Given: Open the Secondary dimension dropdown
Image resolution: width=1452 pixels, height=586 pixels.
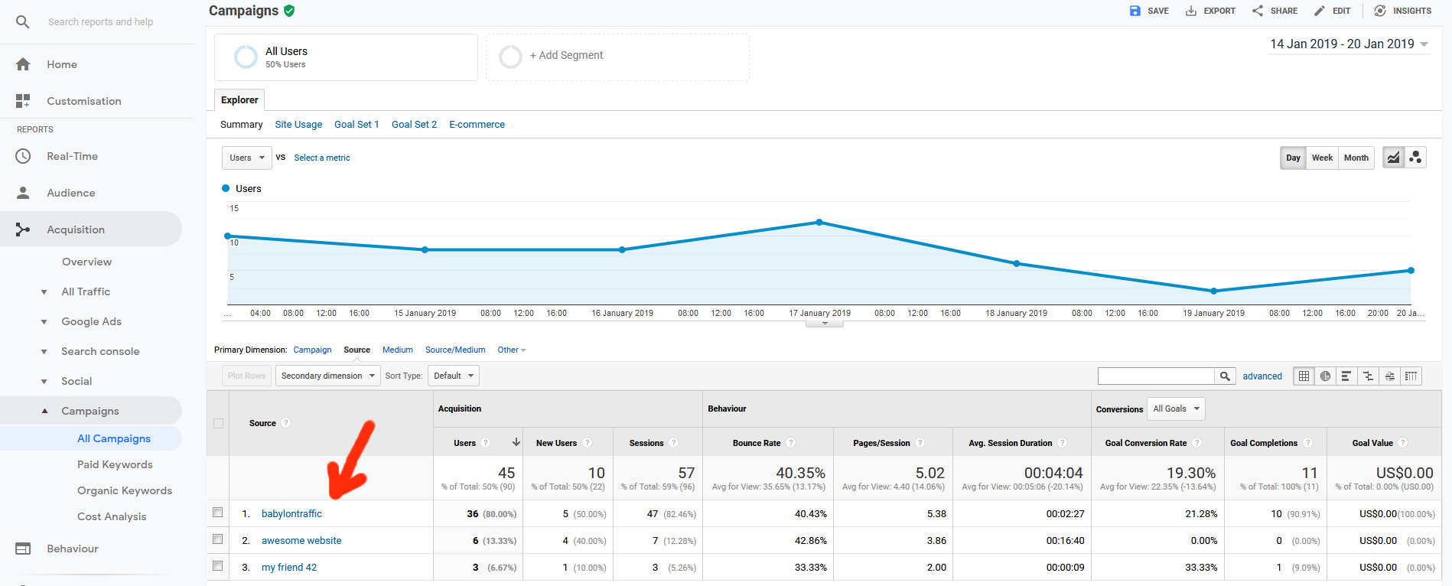Looking at the screenshot, I should (x=328, y=376).
